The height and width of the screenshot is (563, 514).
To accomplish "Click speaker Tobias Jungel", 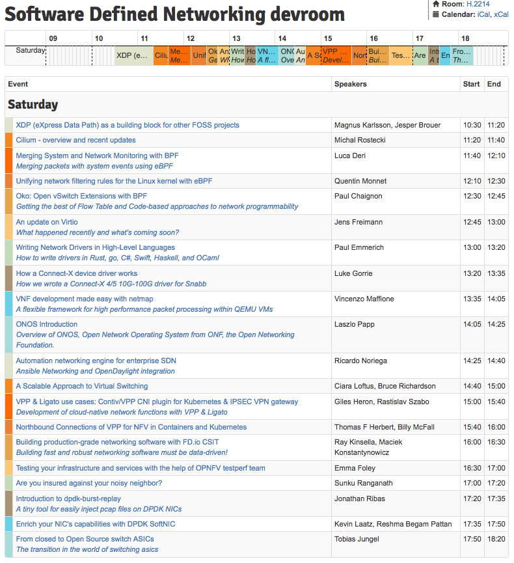I will click(357, 539).
